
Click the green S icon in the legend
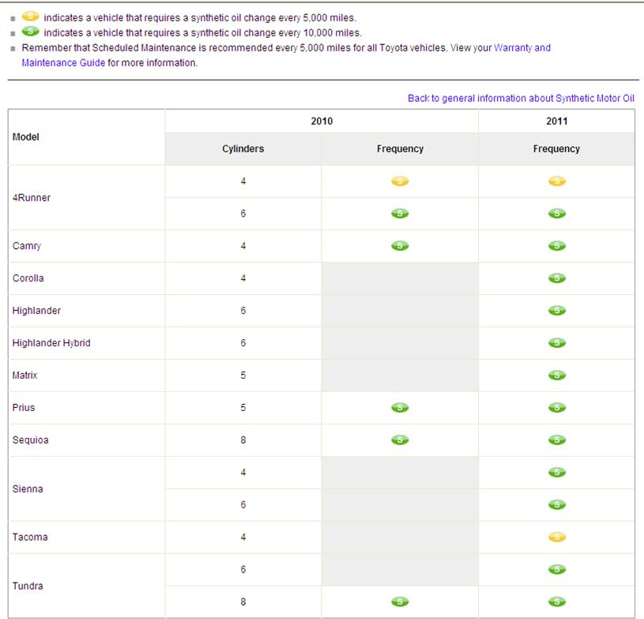point(30,32)
